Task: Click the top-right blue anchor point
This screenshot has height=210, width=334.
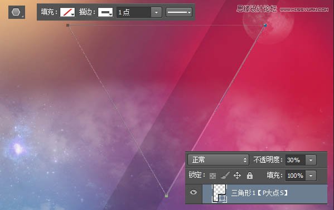Action: pyautogui.click(x=265, y=25)
